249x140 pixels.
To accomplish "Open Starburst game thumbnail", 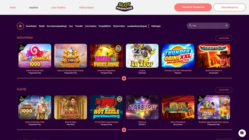I will click(x=142, y=107).
